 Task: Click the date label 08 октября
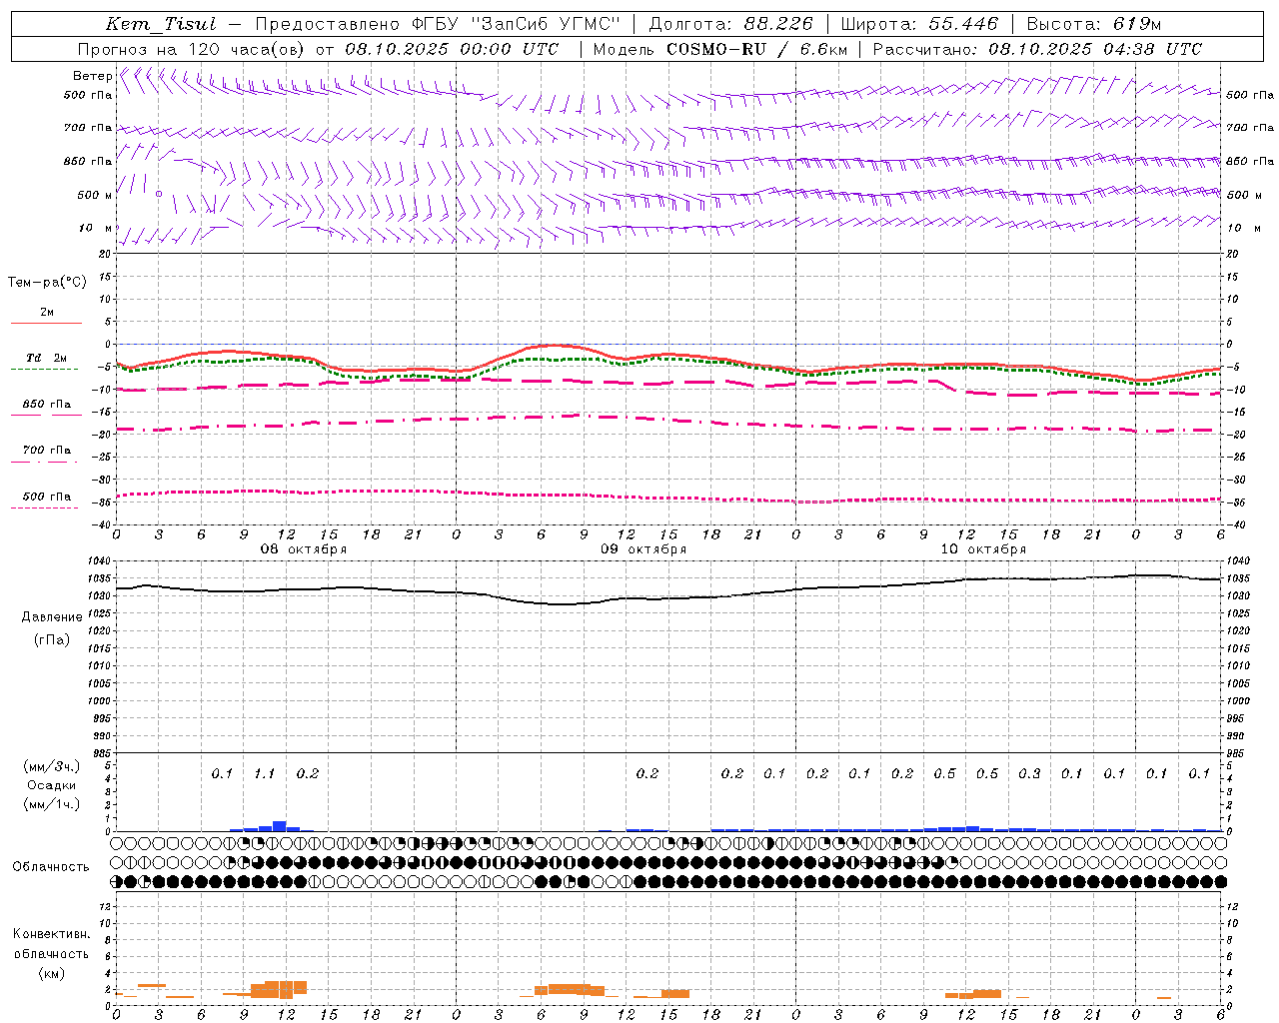[304, 549]
